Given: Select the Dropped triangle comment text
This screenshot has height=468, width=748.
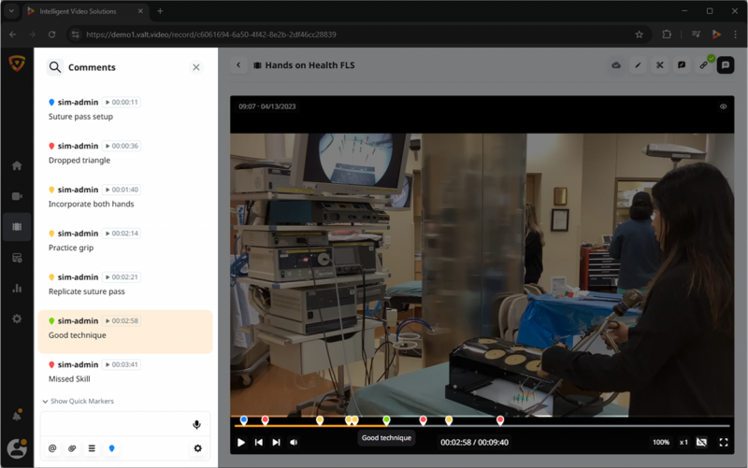Looking at the screenshot, I should (x=79, y=160).
